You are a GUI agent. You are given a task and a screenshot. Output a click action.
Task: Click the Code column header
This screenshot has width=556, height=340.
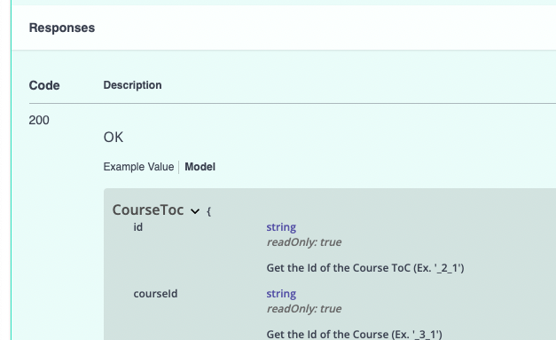pos(44,85)
